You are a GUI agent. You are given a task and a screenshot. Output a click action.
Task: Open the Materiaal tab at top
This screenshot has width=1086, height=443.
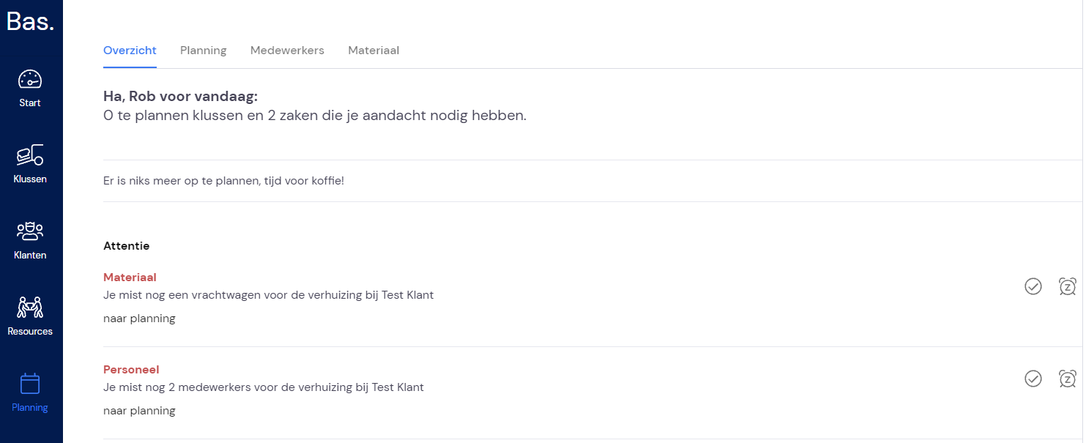373,51
